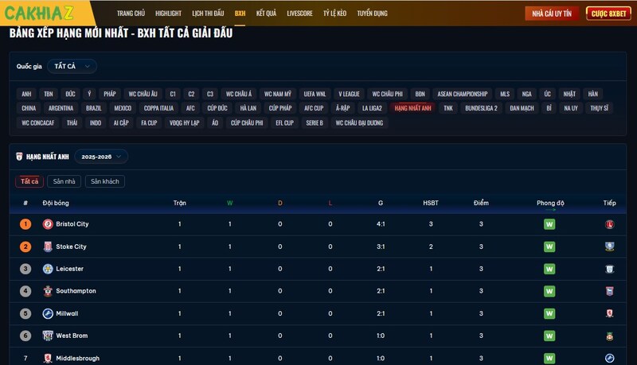The image size is (637, 365).
Task: Select the WC Concacaf tag
Action: click(x=37, y=123)
